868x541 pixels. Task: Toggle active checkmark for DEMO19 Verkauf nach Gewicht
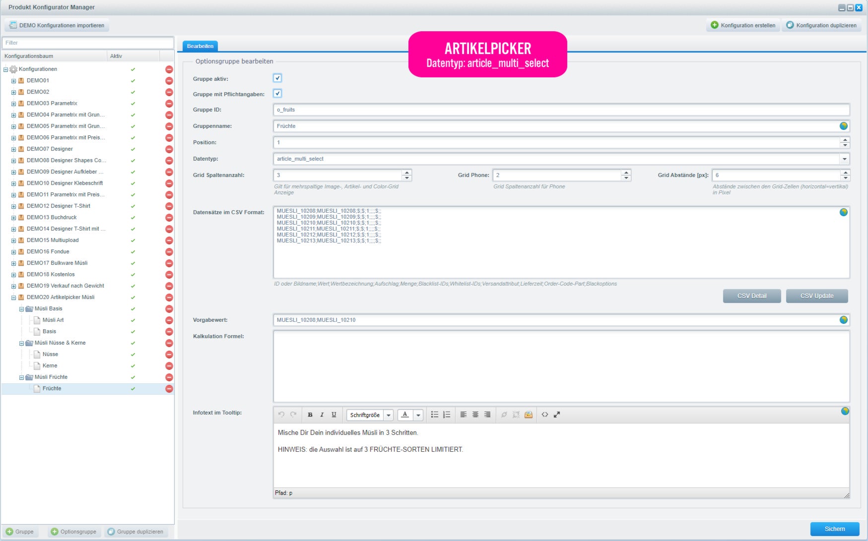[x=133, y=286]
